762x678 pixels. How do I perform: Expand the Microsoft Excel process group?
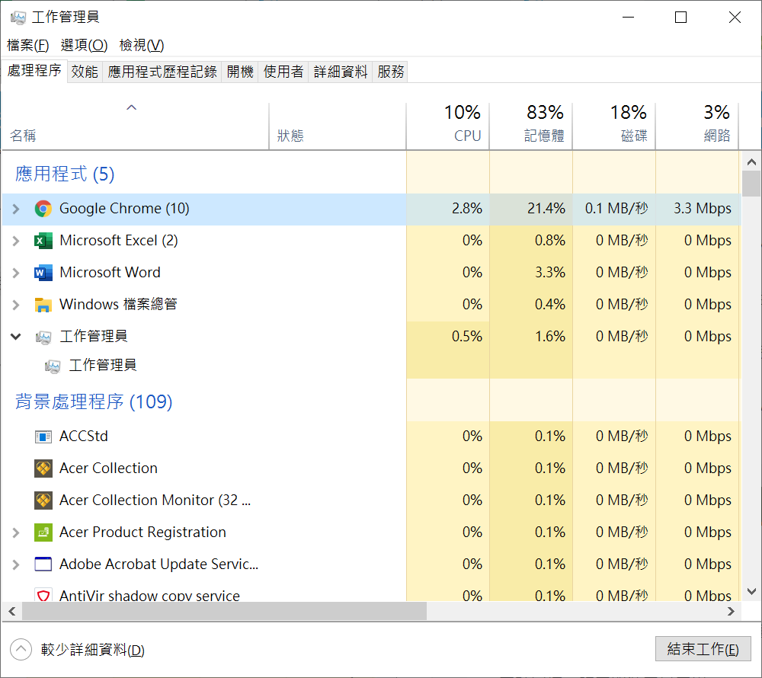click(x=15, y=241)
